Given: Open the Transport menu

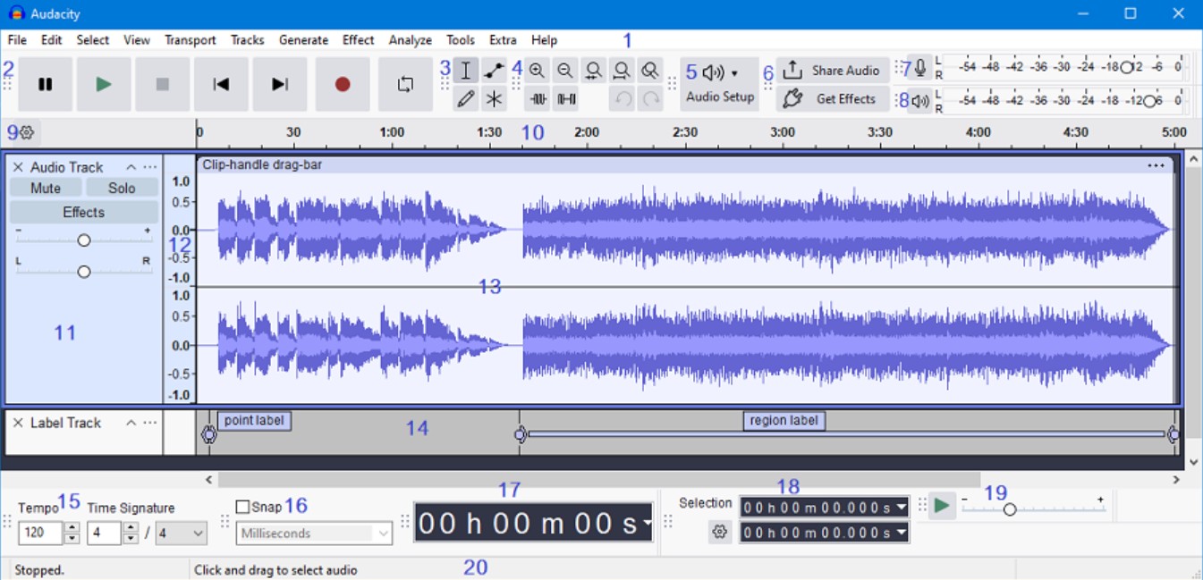Looking at the screenshot, I should click(x=191, y=40).
